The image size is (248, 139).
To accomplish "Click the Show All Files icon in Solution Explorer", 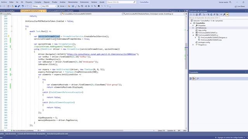I will click(217, 14).
